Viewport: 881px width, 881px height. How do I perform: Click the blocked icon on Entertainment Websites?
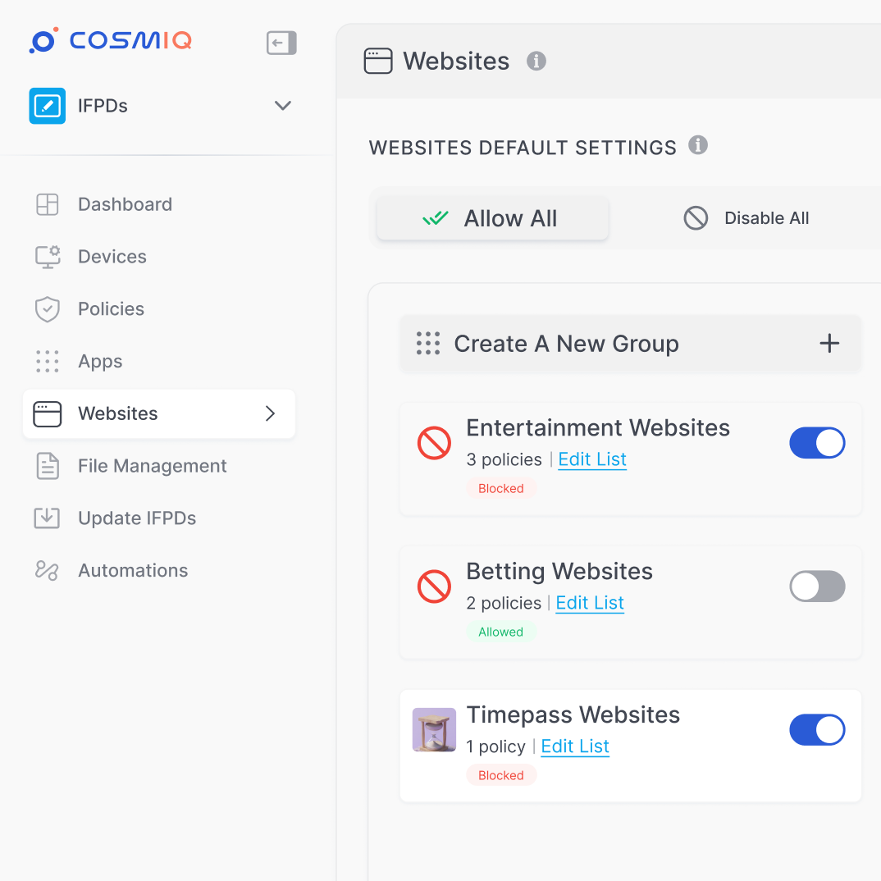tap(434, 444)
